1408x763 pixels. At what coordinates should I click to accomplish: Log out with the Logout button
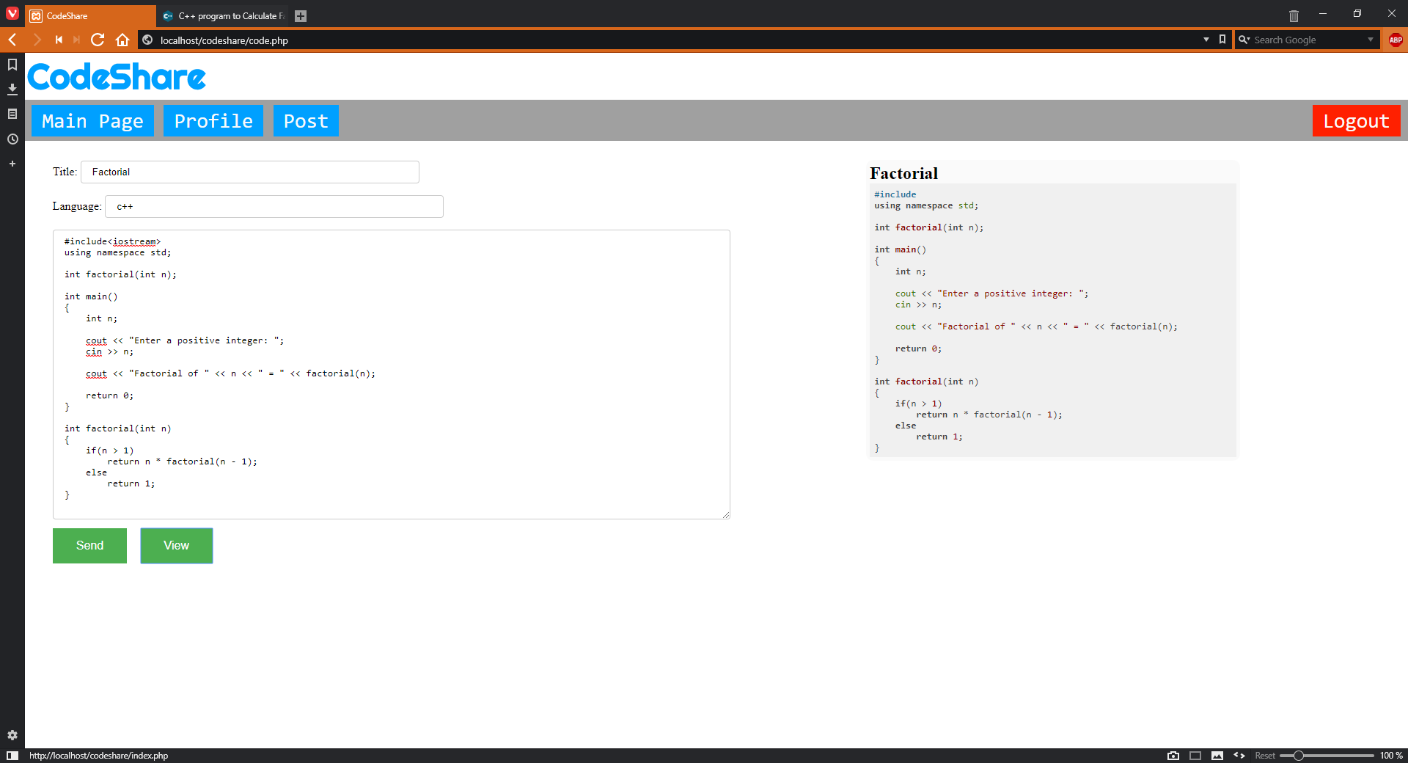(1356, 121)
